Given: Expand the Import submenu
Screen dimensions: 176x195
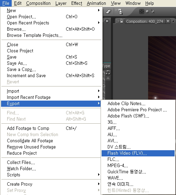Looking at the screenshot, I should tap(51, 91).
